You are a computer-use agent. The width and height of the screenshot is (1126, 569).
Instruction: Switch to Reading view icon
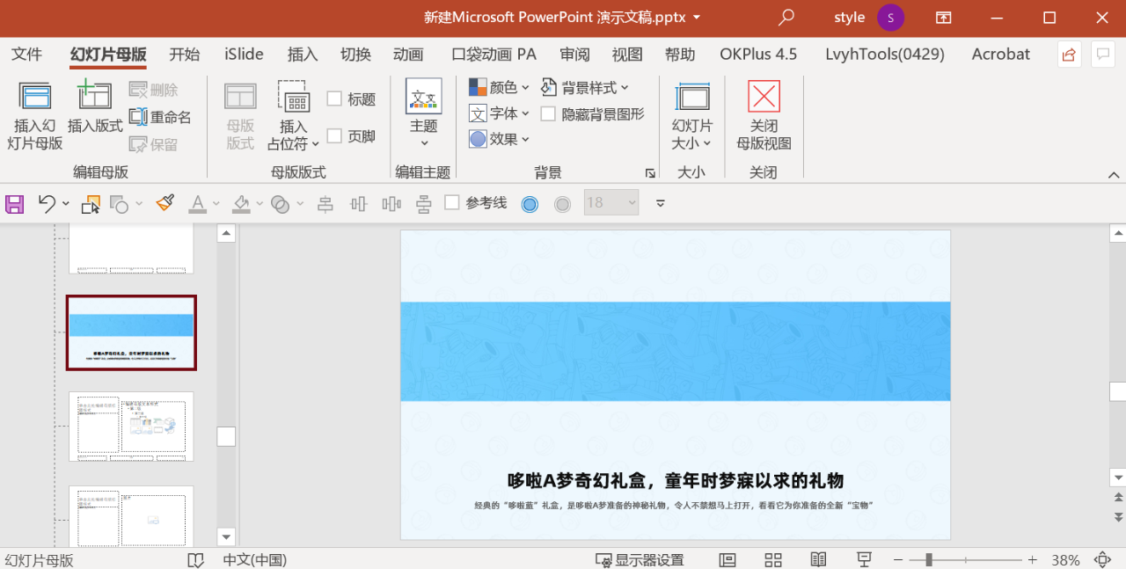[x=818, y=560]
